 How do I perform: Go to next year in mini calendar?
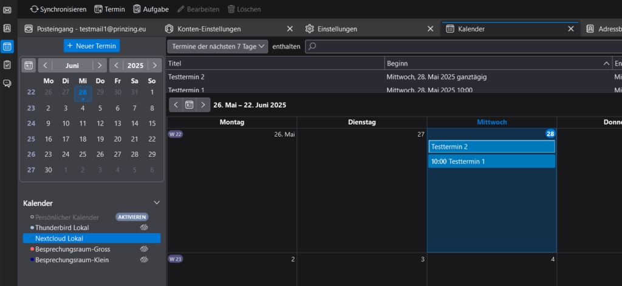(x=155, y=66)
